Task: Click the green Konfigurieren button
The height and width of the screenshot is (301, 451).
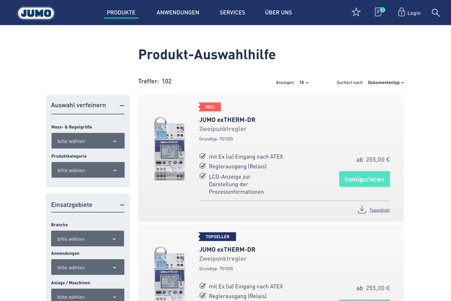Action: pos(364,179)
